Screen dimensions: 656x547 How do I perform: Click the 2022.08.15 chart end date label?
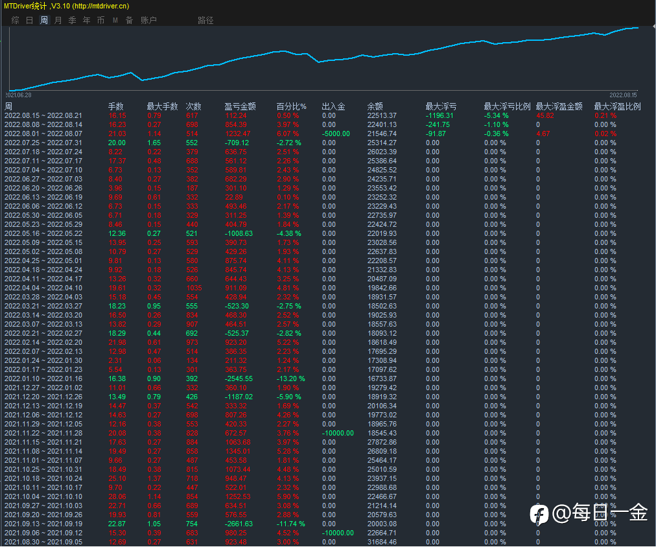623,95
